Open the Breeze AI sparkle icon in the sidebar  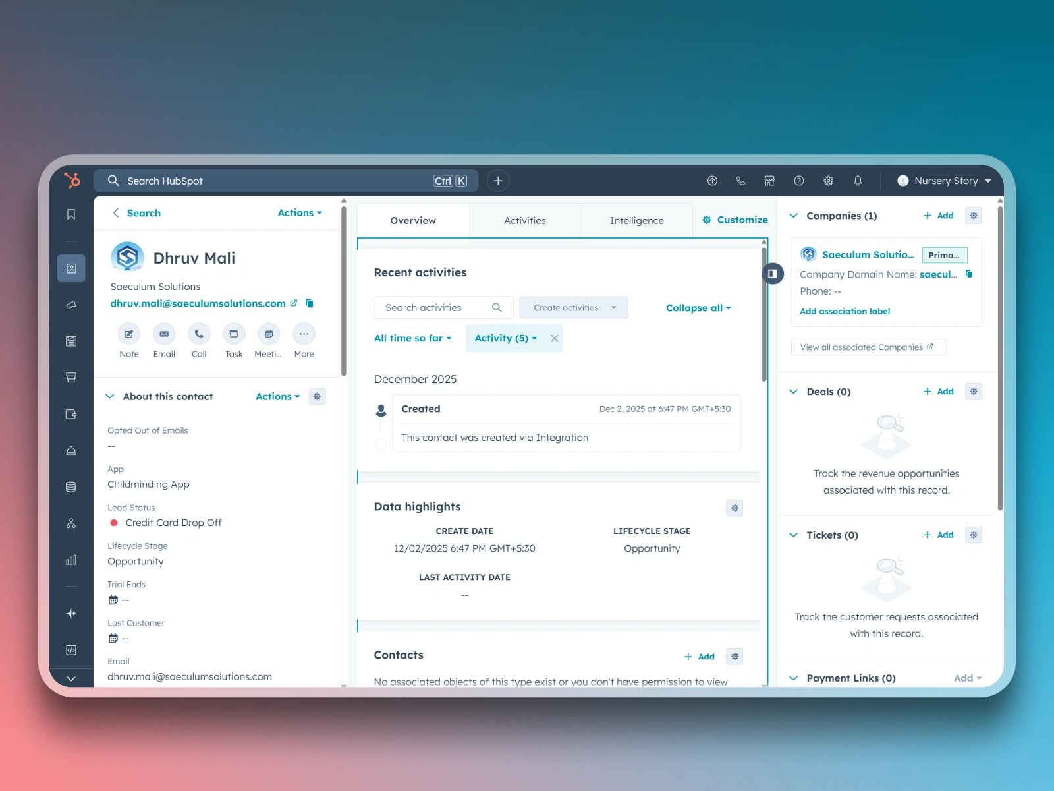tap(71, 614)
